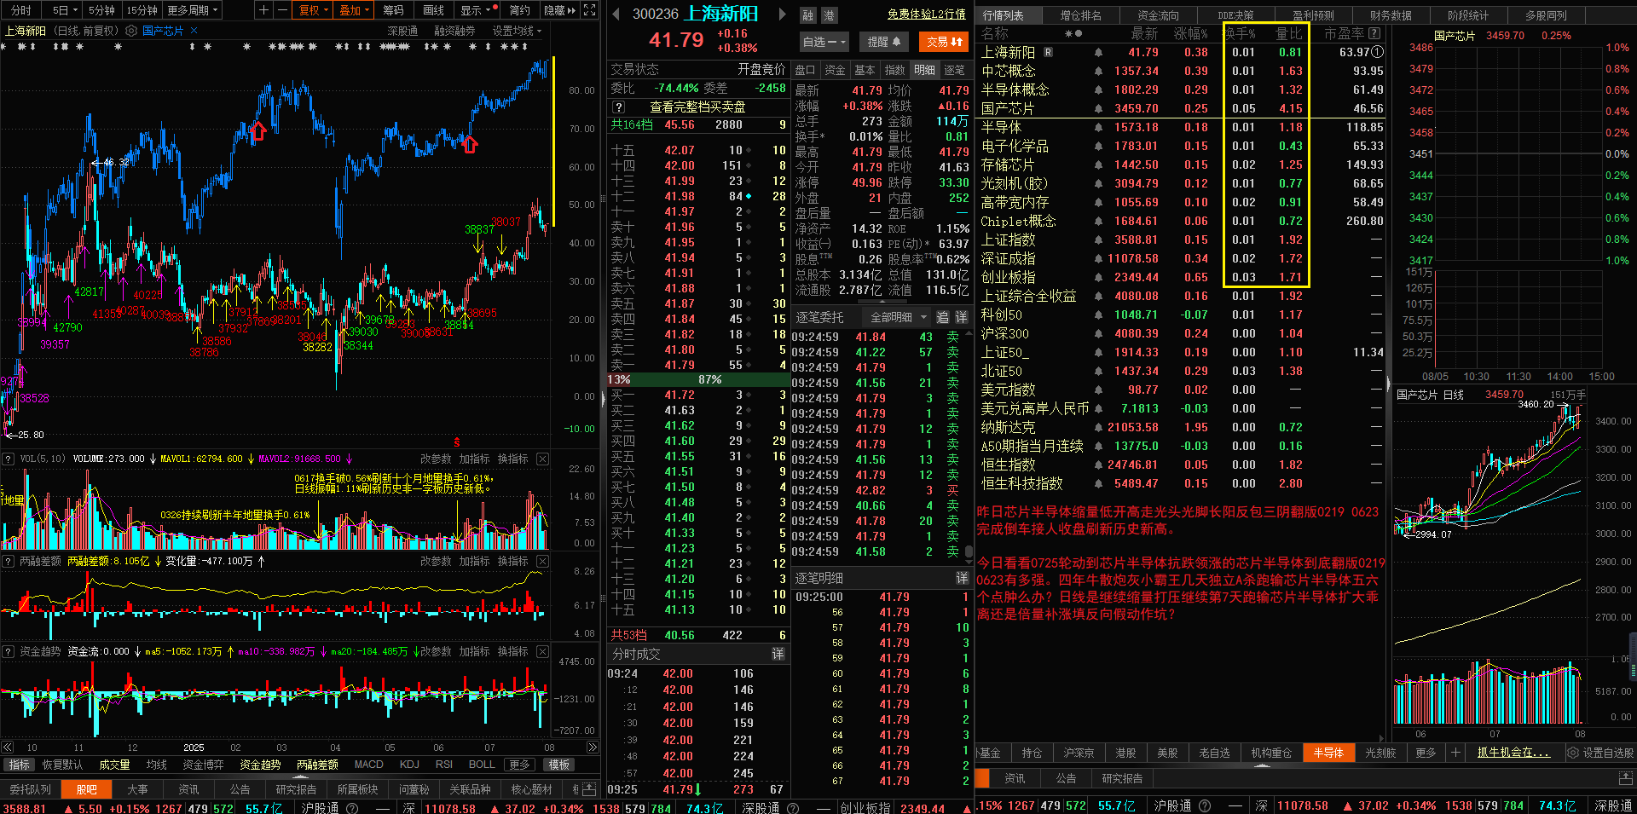Open 显示 display dropdown

point(476,10)
